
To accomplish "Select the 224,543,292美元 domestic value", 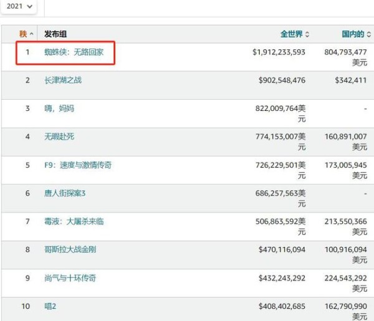I will [x=345, y=283].
